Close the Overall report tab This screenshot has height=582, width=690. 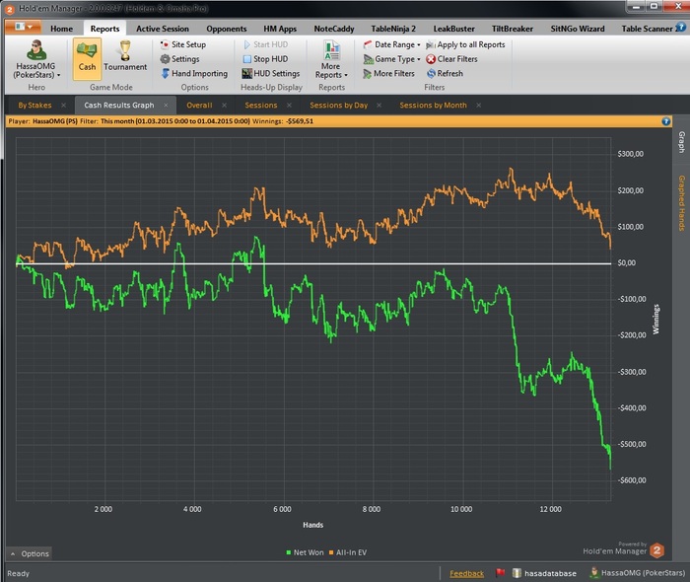pyautogui.click(x=225, y=106)
